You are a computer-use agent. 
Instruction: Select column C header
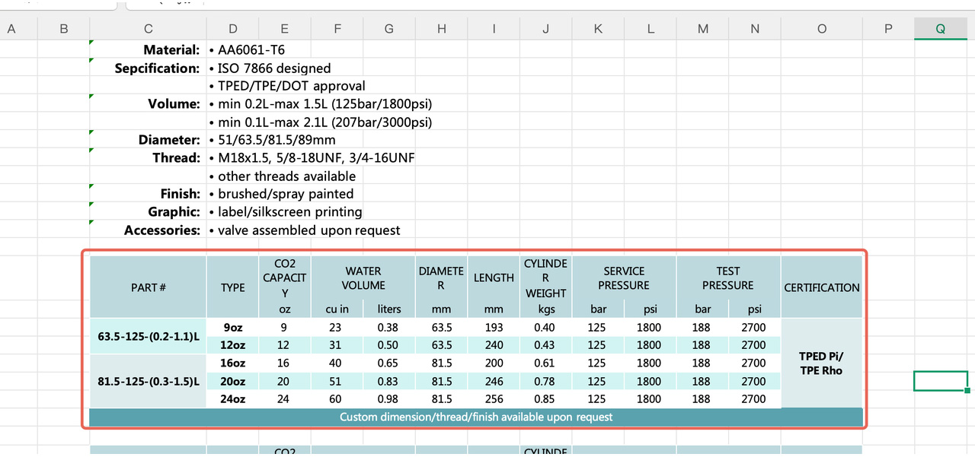(148, 29)
